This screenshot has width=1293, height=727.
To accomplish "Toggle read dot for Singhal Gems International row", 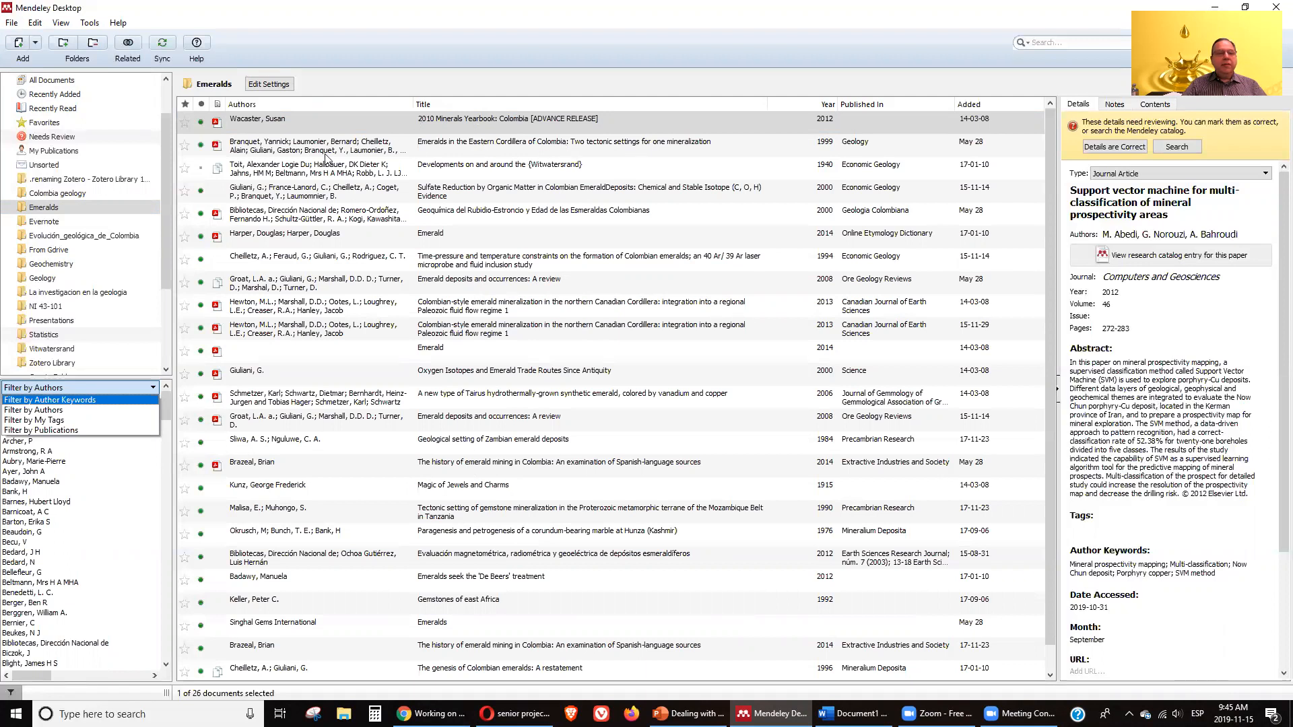I will 201,626.
